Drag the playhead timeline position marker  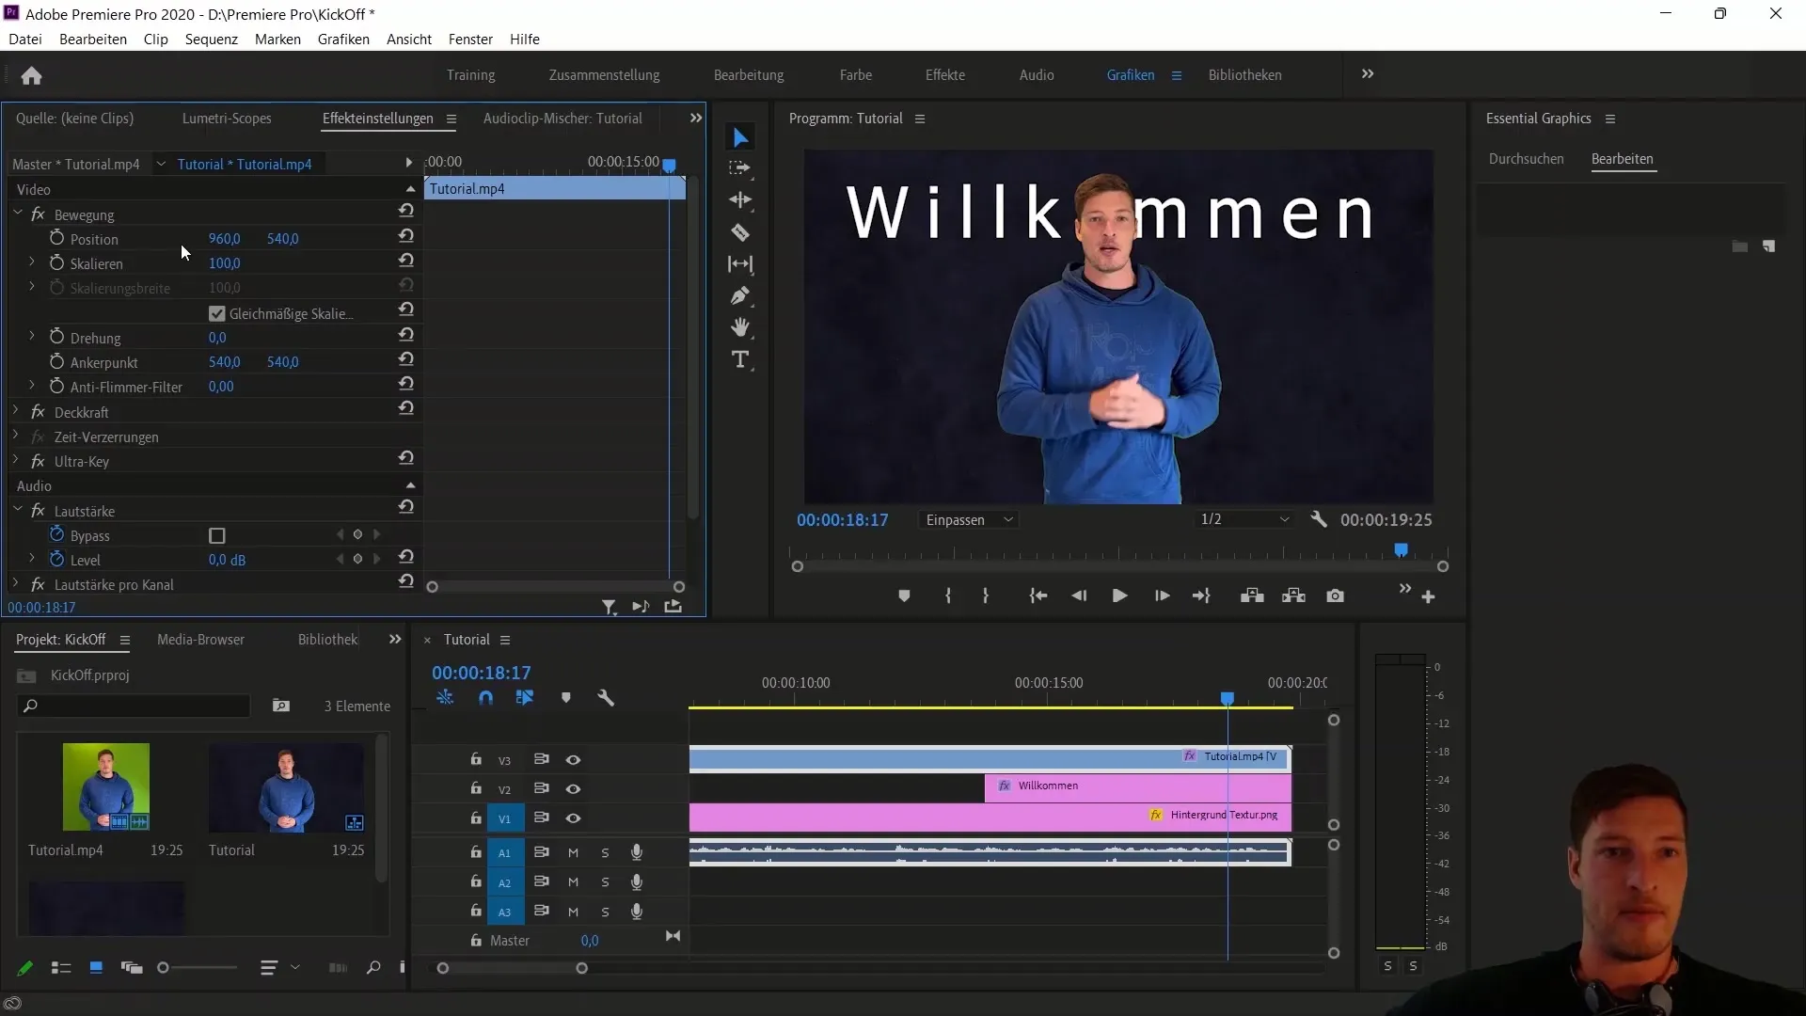click(1227, 696)
